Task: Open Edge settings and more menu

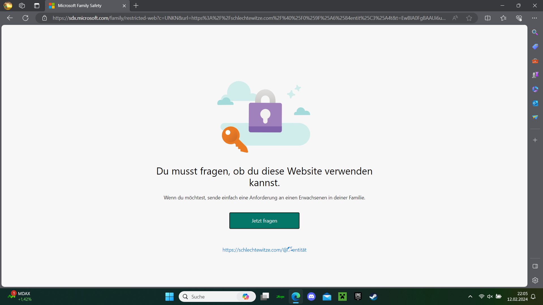Action: click(x=534, y=18)
